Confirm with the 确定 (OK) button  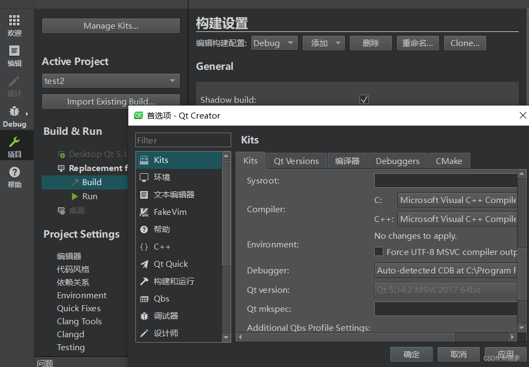point(412,354)
